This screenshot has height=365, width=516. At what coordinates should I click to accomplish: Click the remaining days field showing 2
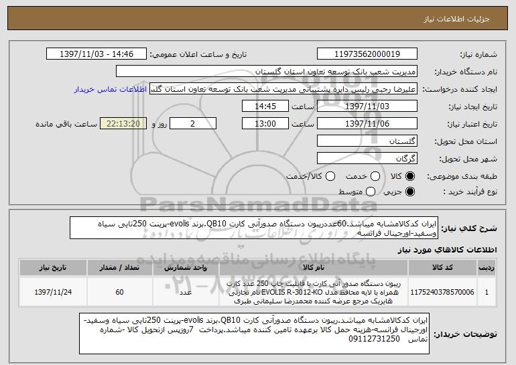(193, 124)
